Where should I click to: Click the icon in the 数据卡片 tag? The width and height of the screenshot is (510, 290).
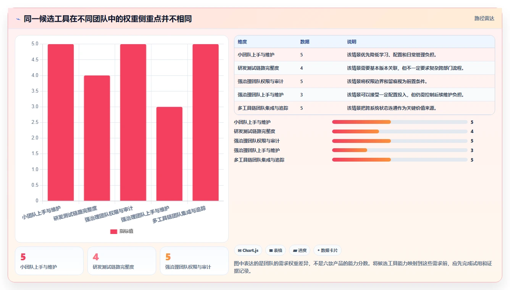318,250
